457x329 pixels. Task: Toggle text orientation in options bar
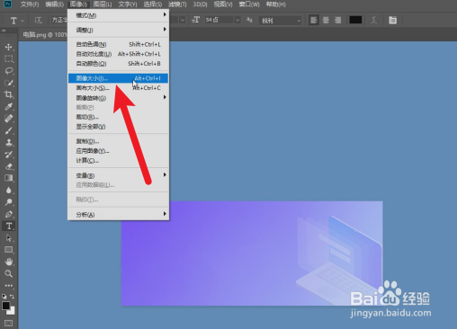click(x=38, y=20)
